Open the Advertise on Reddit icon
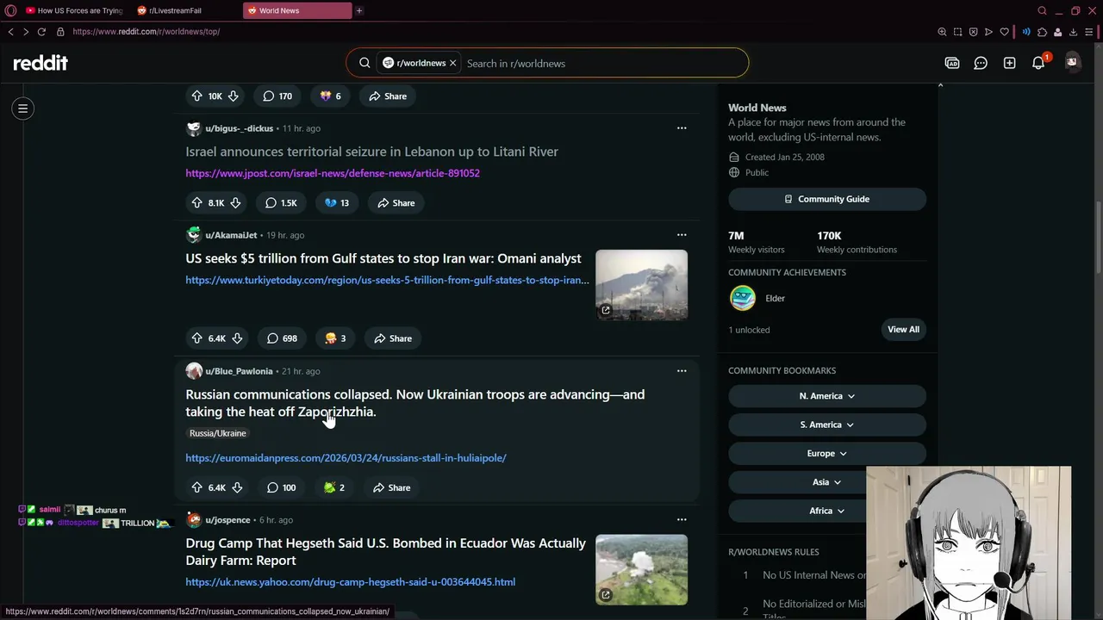 click(952, 63)
